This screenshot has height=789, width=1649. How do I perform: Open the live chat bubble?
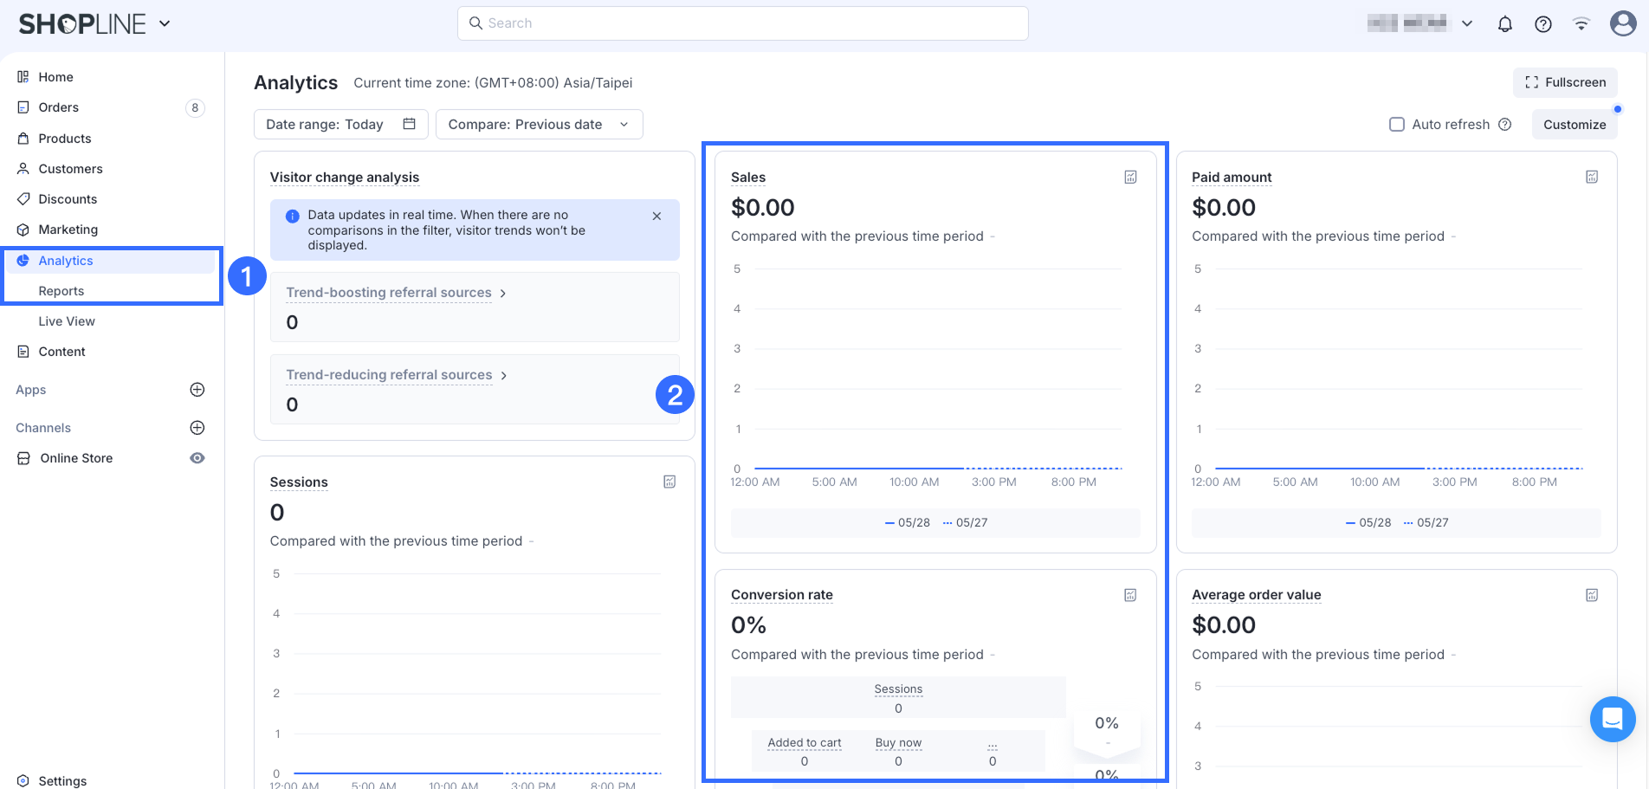click(x=1612, y=719)
